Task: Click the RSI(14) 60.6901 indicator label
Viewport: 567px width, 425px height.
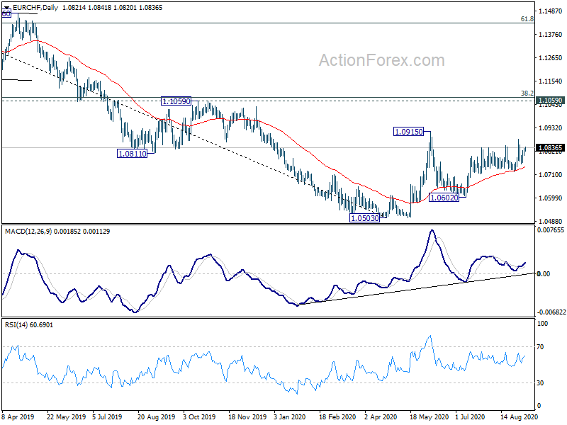Action: pos(29,325)
